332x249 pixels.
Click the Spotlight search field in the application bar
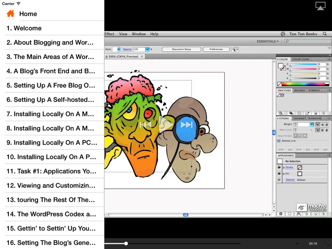click(x=308, y=41)
